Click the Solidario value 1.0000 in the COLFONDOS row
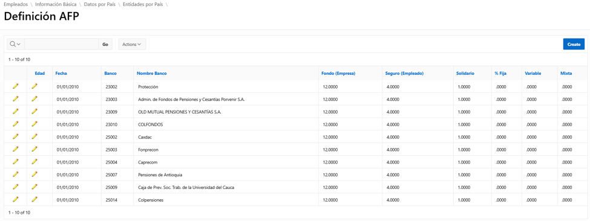The width and height of the screenshot is (590, 221). tap(464, 124)
